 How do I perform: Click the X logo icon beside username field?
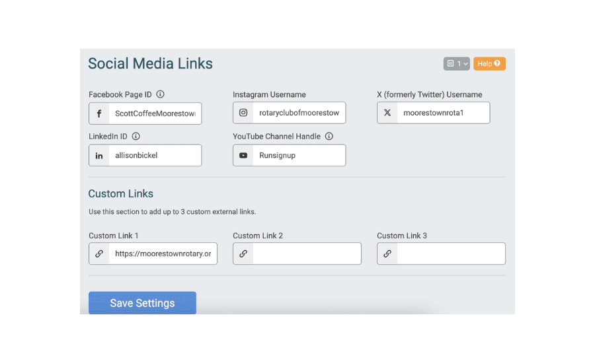point(387,113)
